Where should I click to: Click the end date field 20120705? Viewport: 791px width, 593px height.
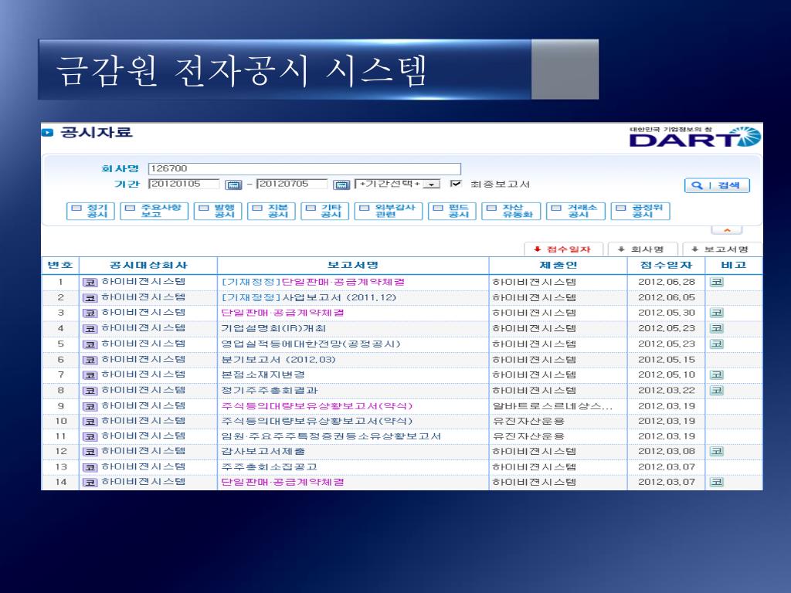(x=292, y=184)
